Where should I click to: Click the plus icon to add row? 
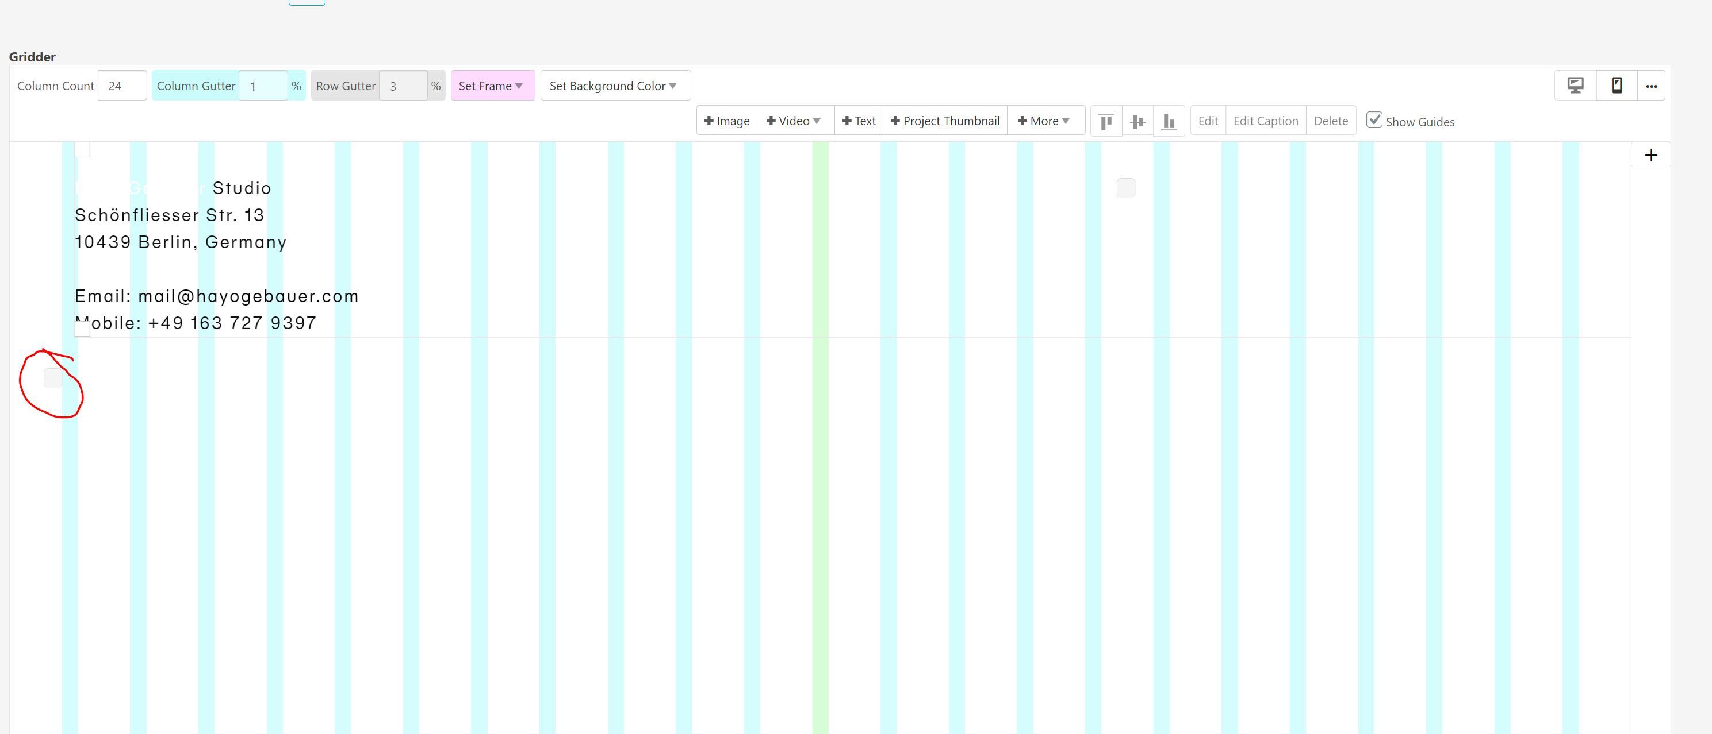(1651, 155)
